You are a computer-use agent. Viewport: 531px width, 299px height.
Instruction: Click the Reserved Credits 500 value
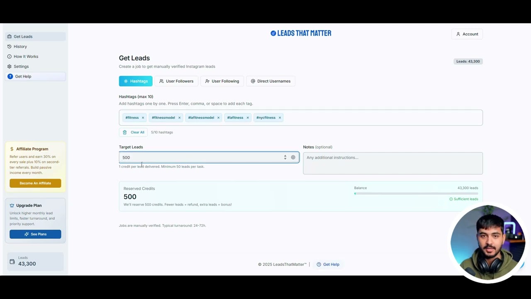(x=130, y=197)
